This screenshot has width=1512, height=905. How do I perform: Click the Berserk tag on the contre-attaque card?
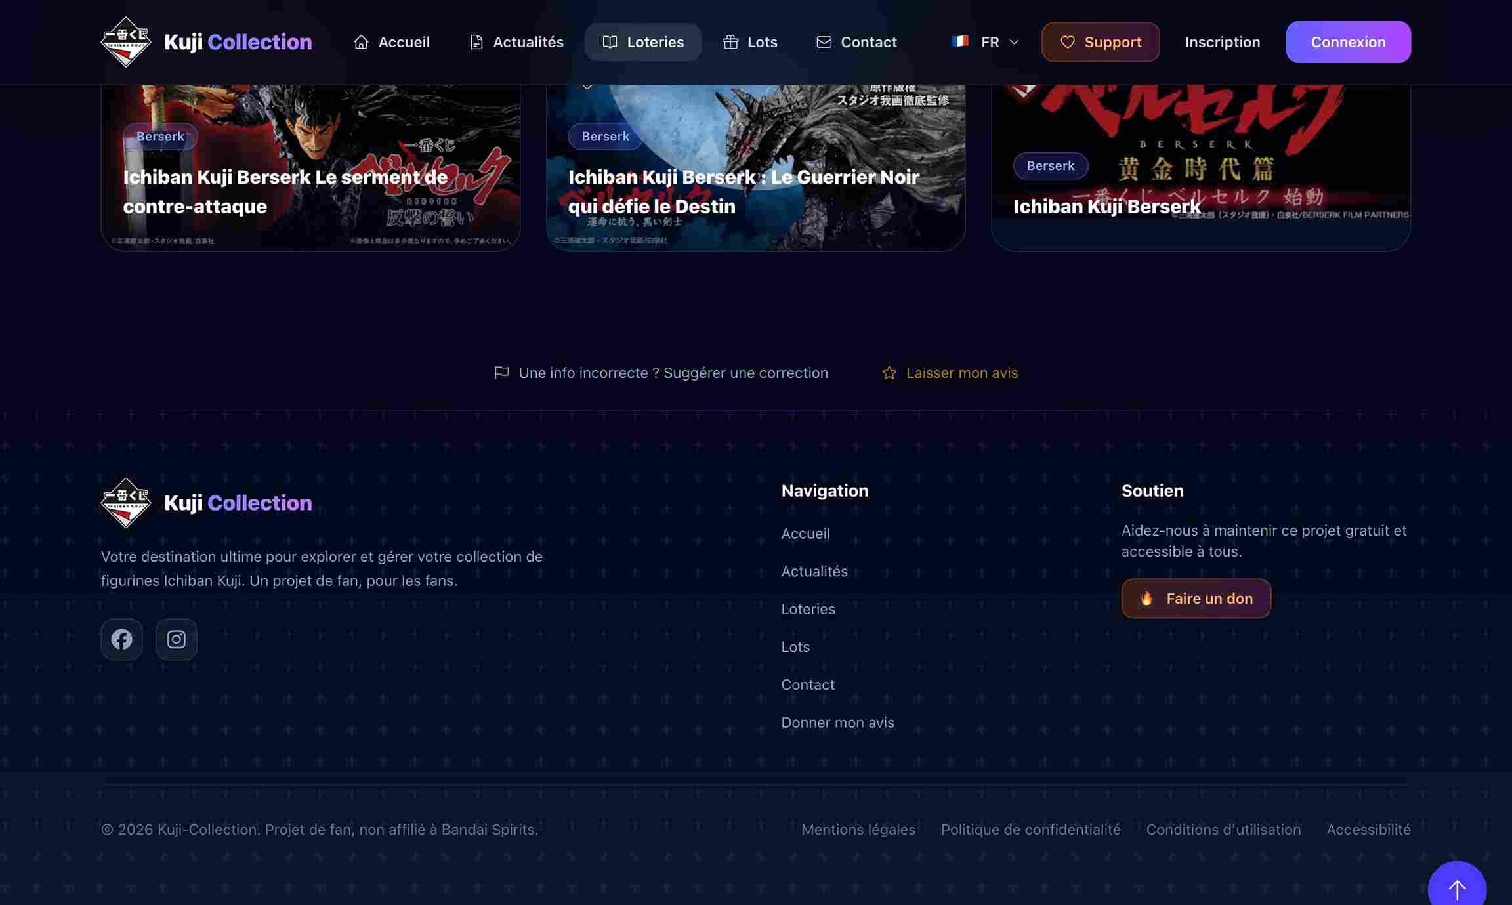160,137
